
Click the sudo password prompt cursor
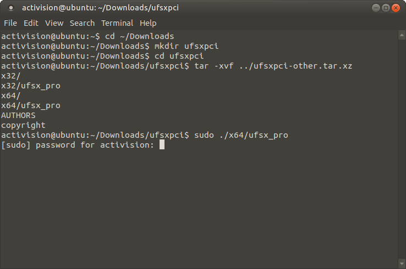[x=162, y=145]
